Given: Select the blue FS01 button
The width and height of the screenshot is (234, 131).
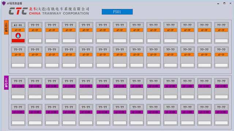Looking at the screenshot, I should (117, 12).
